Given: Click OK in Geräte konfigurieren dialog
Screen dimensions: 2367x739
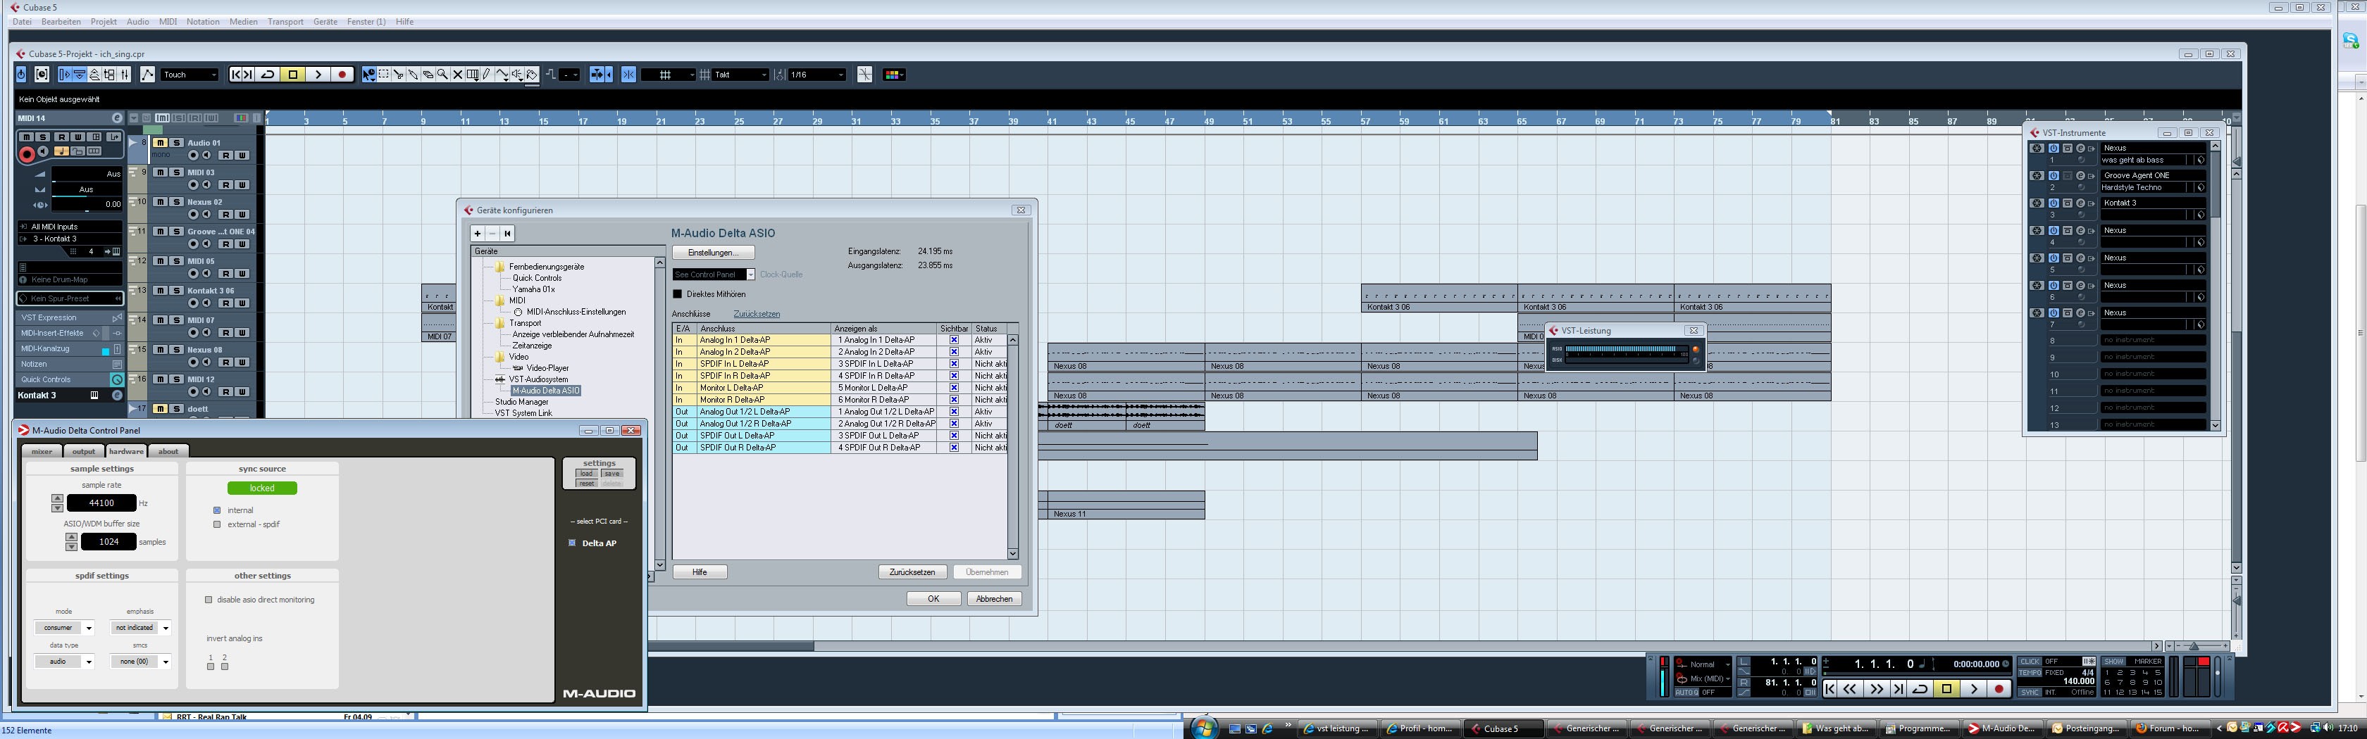Looking at the screenshot, I should tap(933, 598).
